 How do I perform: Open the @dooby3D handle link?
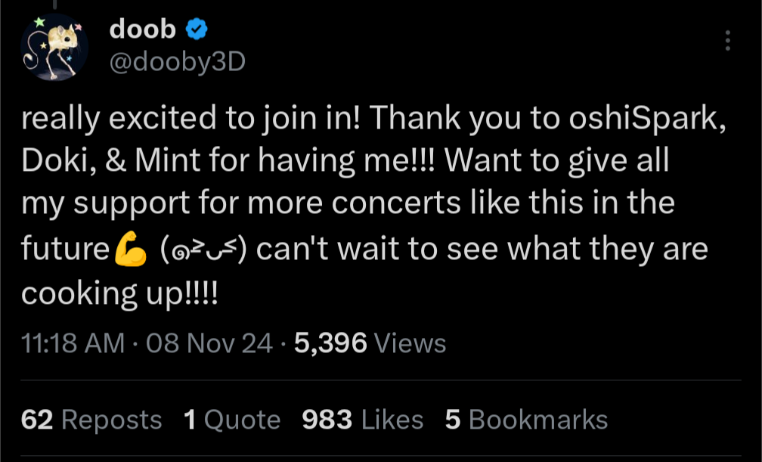pos(178,62)
